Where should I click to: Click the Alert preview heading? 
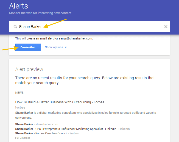29,69
